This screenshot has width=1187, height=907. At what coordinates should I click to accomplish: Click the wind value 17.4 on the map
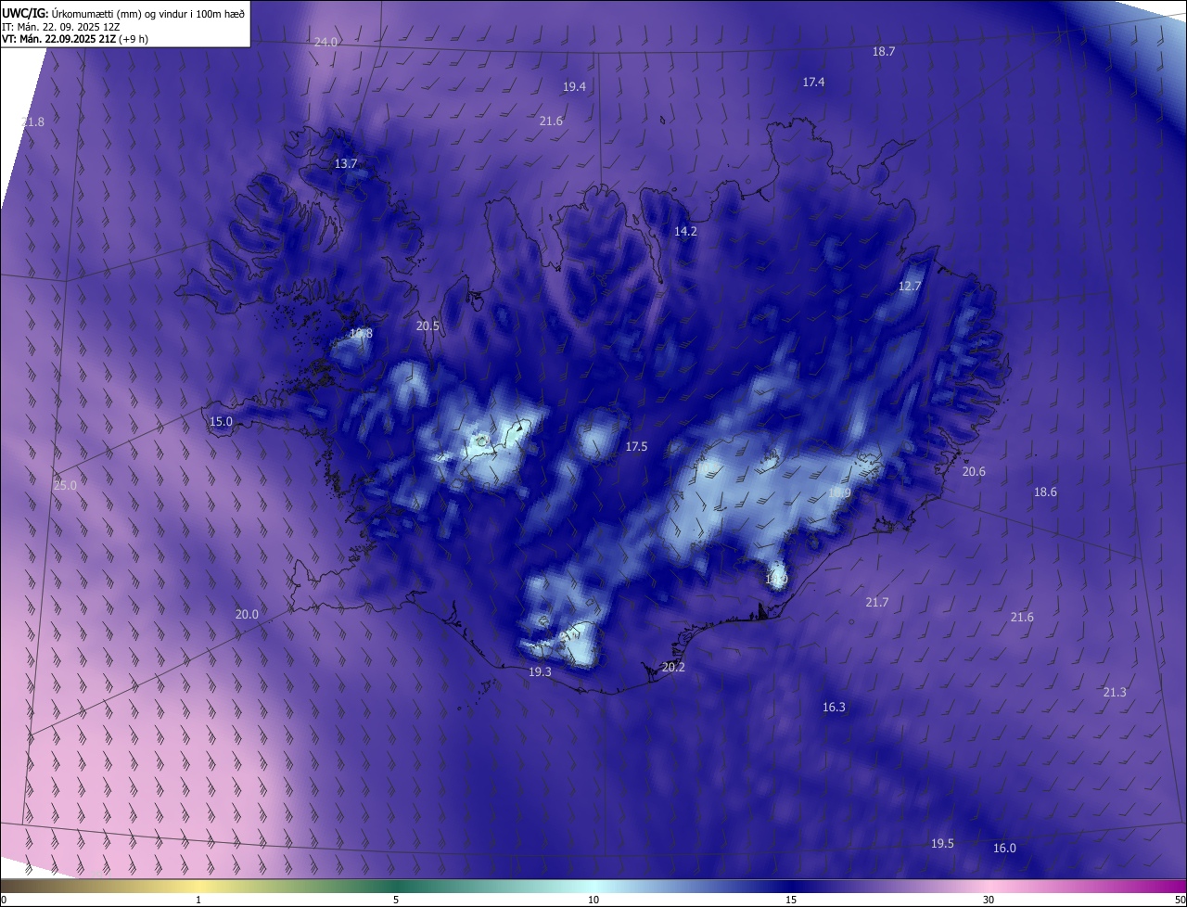pos(813,83)
